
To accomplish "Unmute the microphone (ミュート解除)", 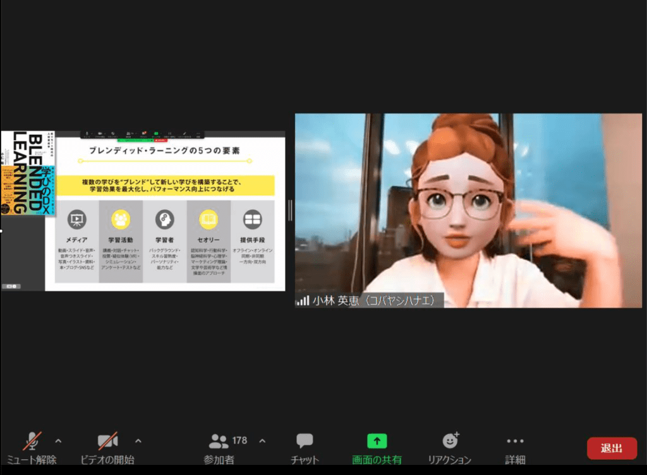I will click(32, 442).
